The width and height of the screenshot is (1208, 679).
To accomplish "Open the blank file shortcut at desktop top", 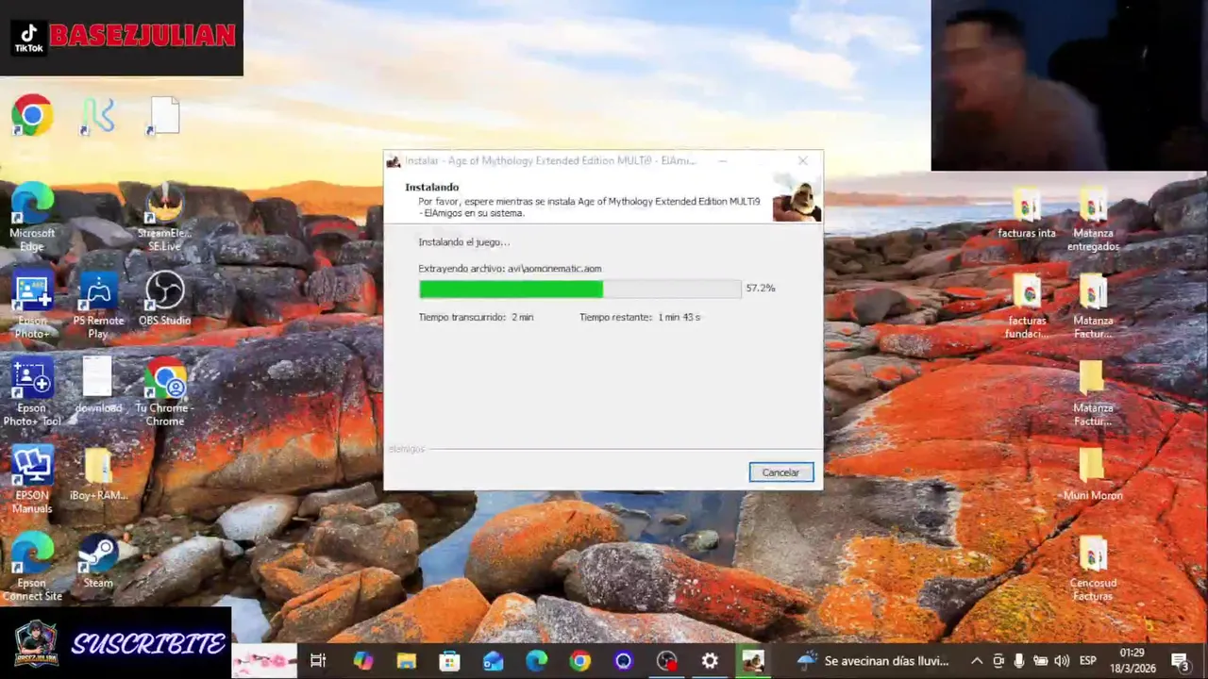I will click(x=164, y=116).
